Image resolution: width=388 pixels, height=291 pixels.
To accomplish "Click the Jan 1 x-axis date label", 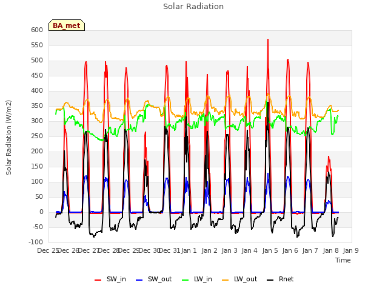I will click(189, 250).
